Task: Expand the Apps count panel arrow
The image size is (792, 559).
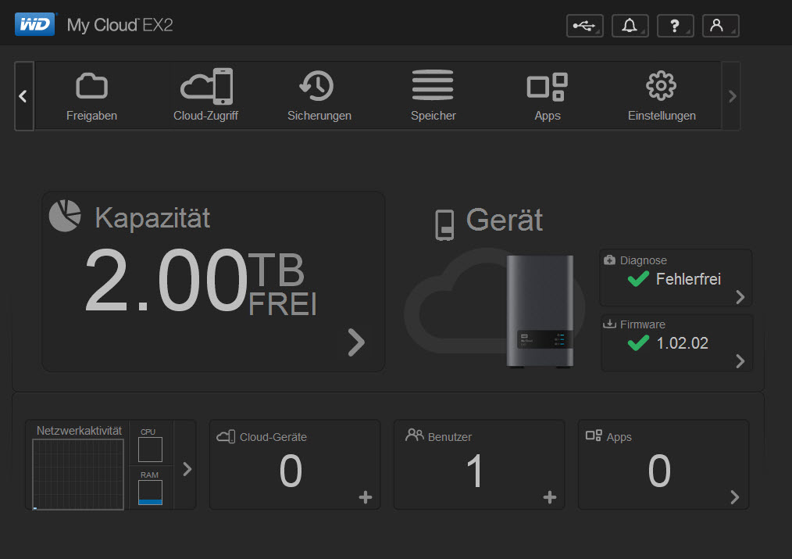Action: (x=734, y=497)
